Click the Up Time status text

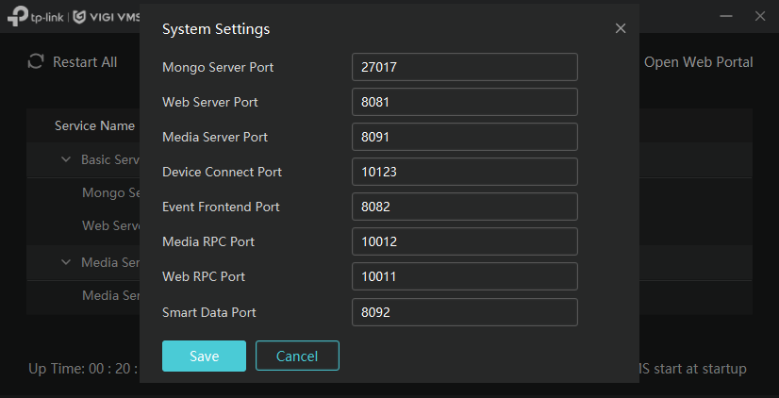[83, 369]
